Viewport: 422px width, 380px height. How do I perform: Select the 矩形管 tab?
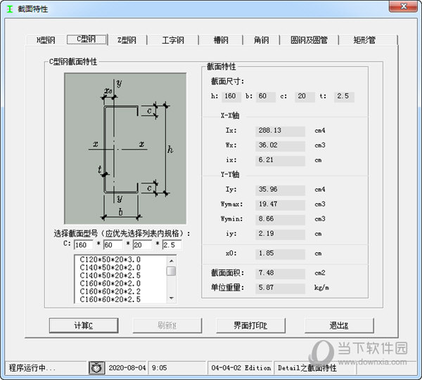point(364,40)
